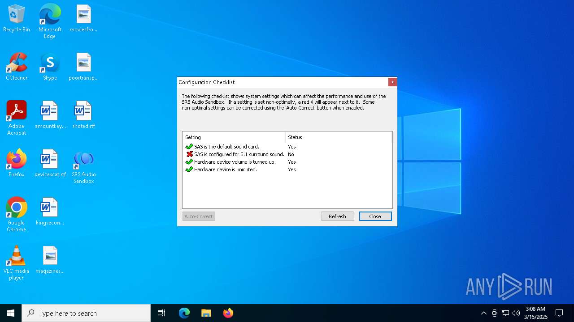The height and width of the screenshot is (322, 574).
Task: Launch Google Chrome desktop shortcut
Action: point(17,215)
